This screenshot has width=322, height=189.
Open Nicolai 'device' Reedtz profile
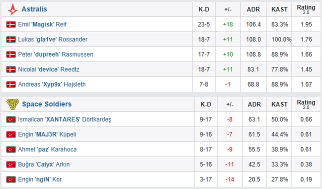pyautogui.click(x=48, y=69)
